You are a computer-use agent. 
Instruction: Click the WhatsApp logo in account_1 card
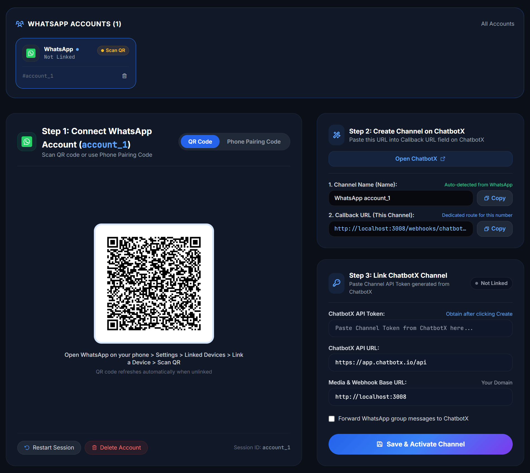pyautogui.click(x=31, y=53)
